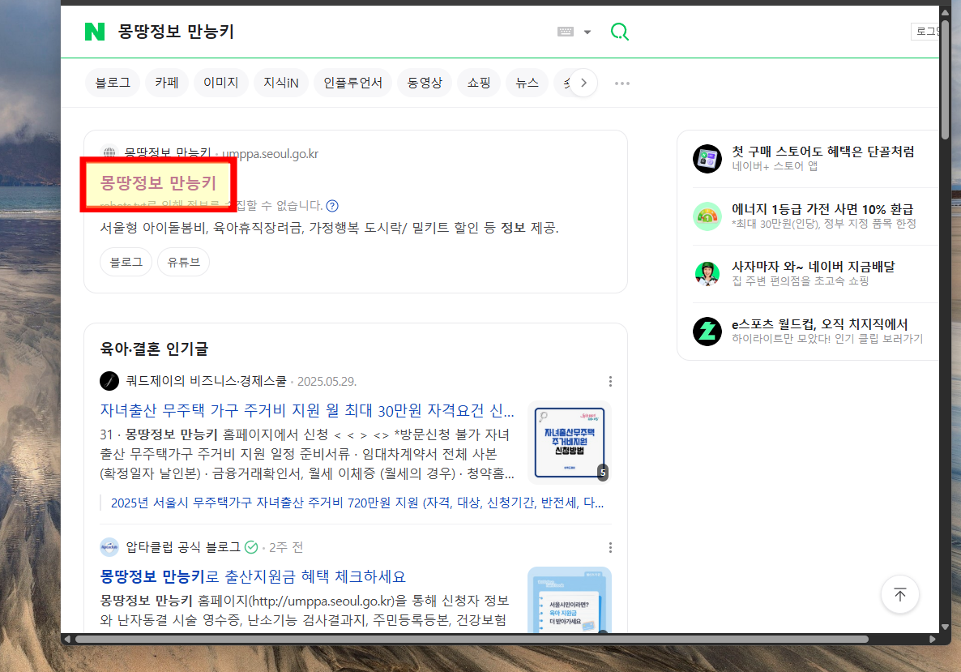Open the 블로그 chip under site result

click(126, 263)
